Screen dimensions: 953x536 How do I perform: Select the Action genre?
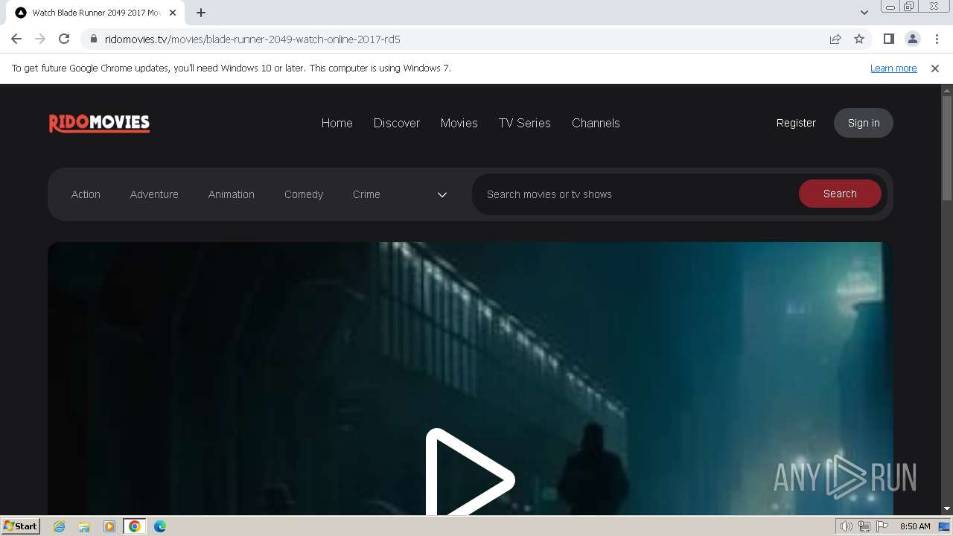pos(86,194)
